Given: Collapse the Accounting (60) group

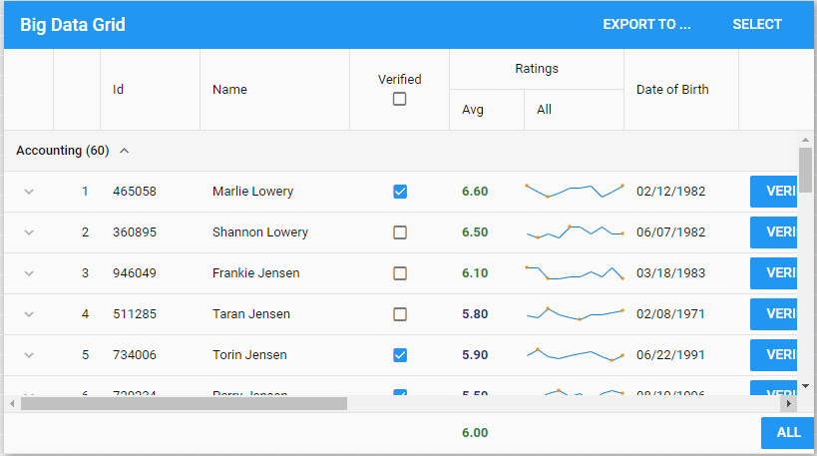Looking at the screenshot, I should click(124, 151).
